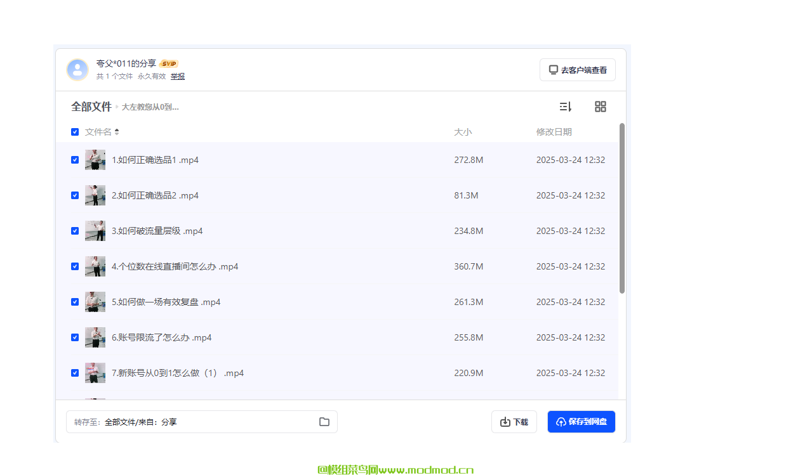Click the 举报 report link
The image size is (791, 475).
(178, 76)
